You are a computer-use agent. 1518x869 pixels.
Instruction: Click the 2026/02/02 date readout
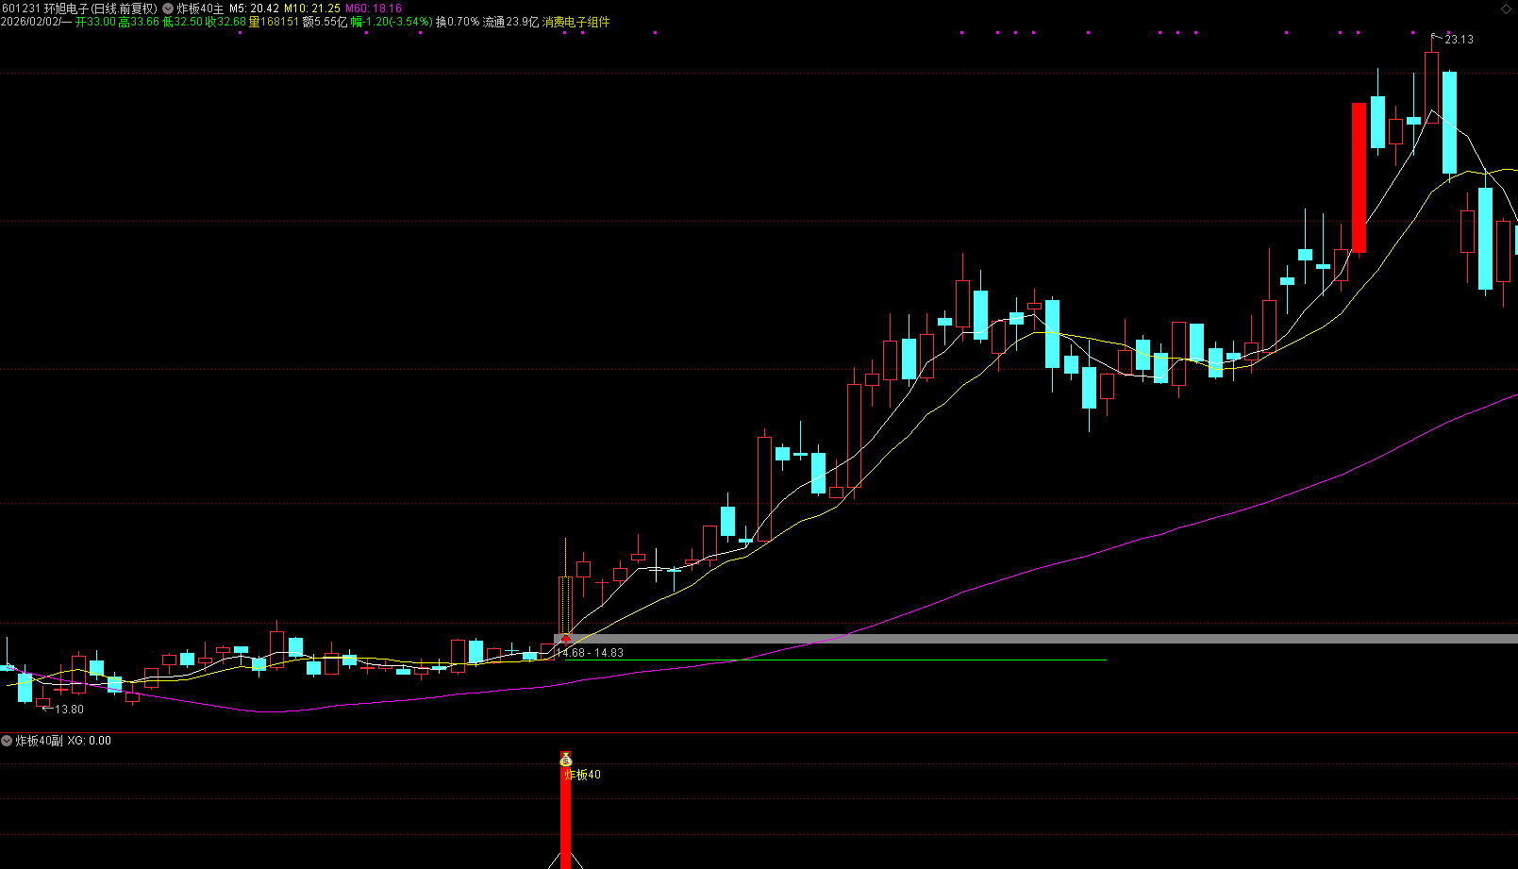(x=30, y=22)
